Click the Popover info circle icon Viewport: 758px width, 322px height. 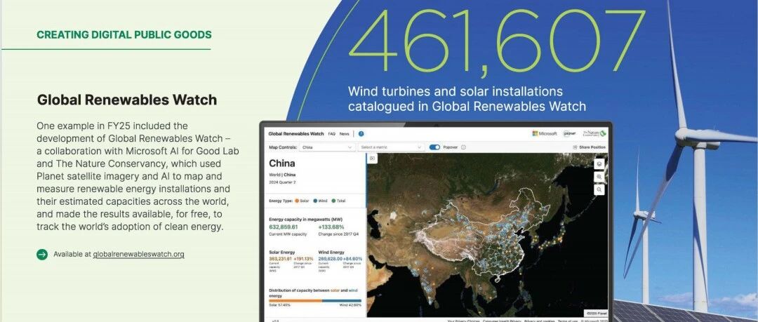463,147
